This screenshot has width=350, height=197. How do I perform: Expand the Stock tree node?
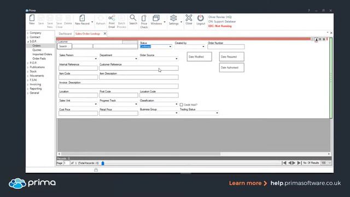tap(28, 72)
